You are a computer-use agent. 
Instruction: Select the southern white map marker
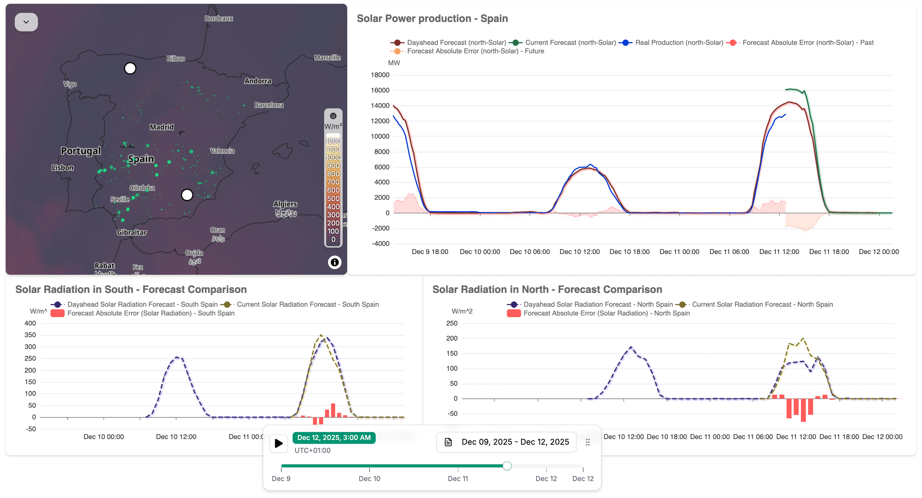(x=187, y=195)
